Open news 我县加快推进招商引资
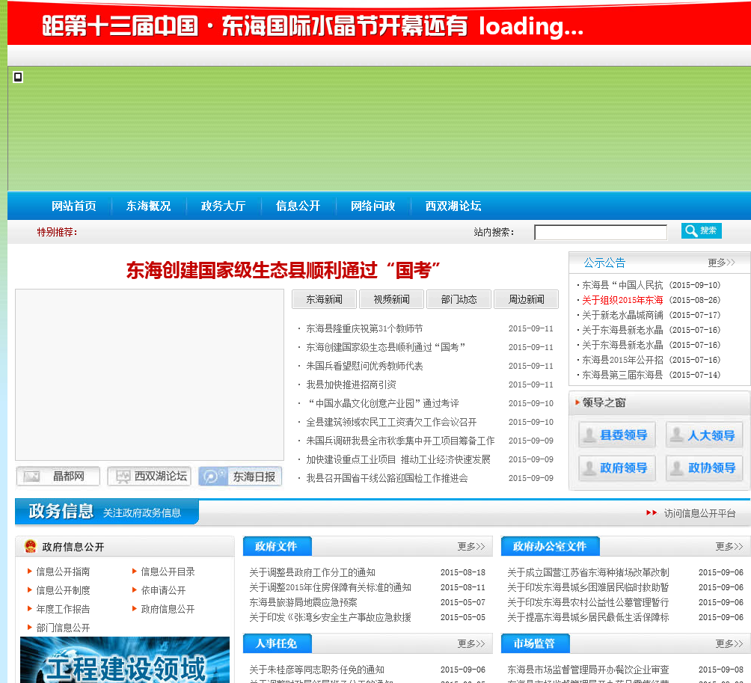Viewport: 751px width, 683px height. point(351,385)
